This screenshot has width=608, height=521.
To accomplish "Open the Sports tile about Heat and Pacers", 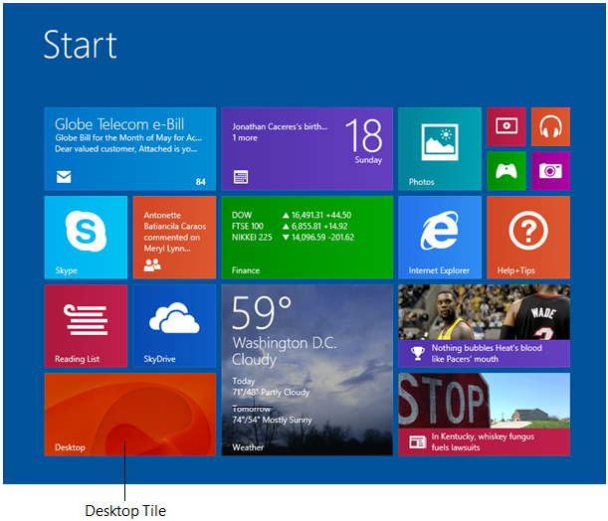I will pos(484,326).
